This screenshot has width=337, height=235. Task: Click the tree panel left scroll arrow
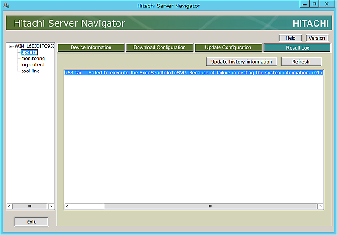(9, 206)
